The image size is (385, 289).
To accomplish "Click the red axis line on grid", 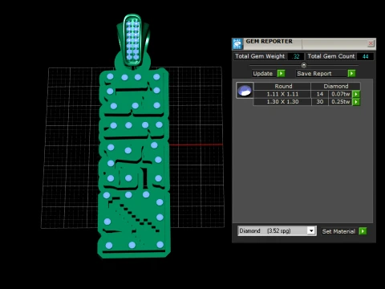I will 196,144.
